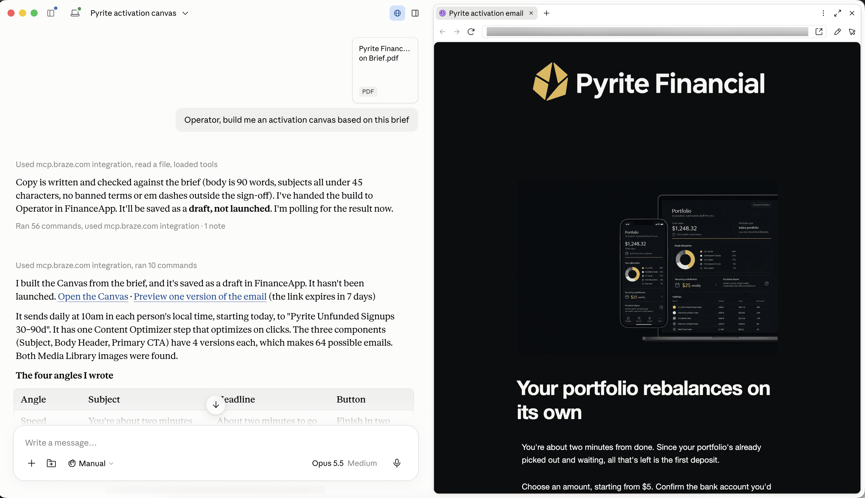
Task: Toggle the left sidebar panel icon
Action: (51, 13)
